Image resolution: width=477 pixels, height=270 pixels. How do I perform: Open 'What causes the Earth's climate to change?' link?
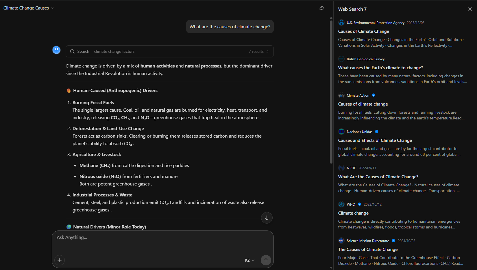380,68
